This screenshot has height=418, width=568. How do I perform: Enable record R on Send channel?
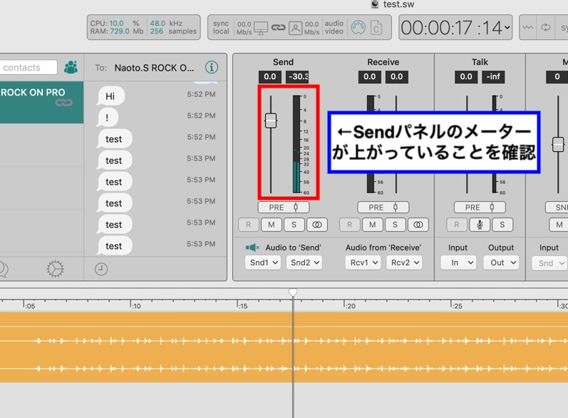(249, 225)
